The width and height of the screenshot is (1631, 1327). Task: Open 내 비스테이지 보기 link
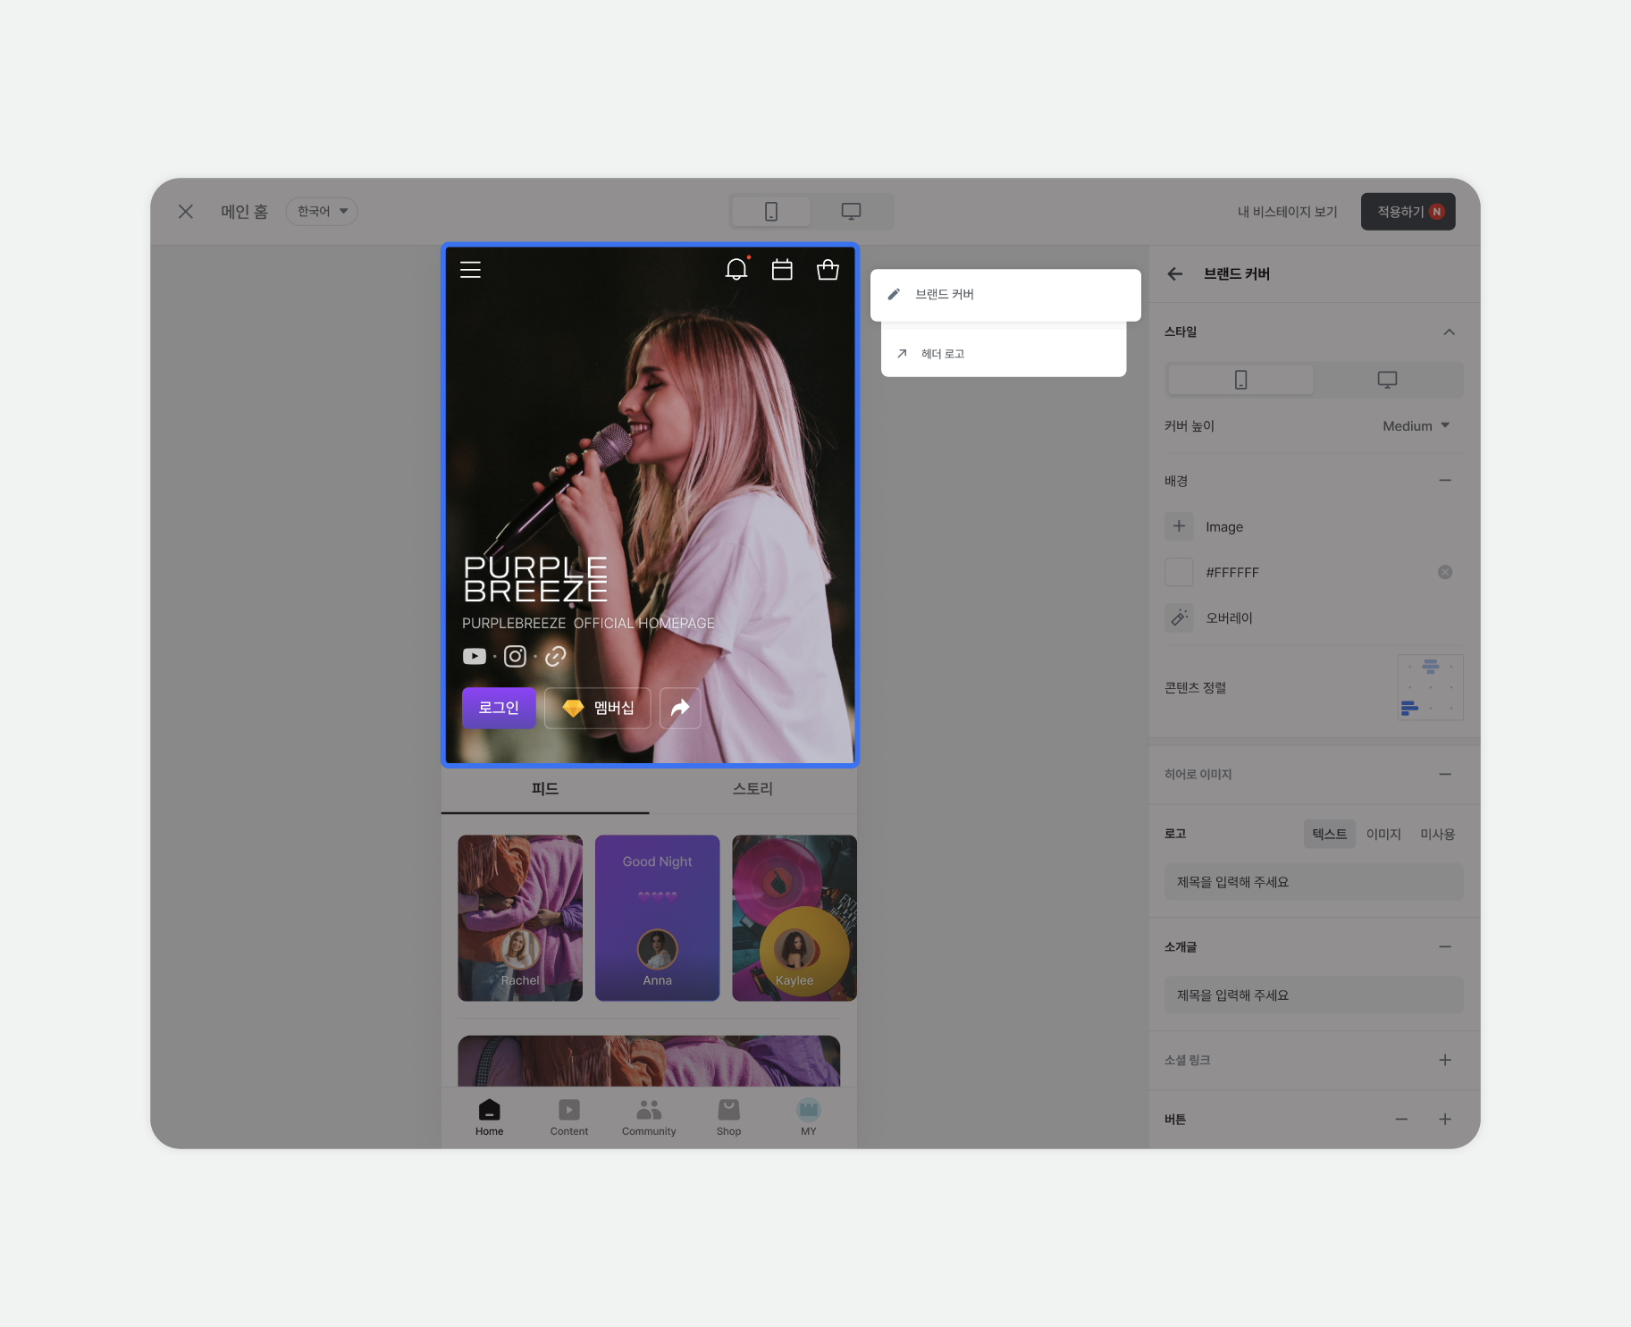pyautogui.click(x=1287, y=212)
